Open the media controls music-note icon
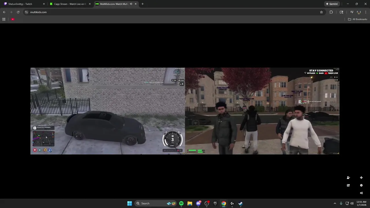Screen dimensions: 370x208 pos(352,12)
